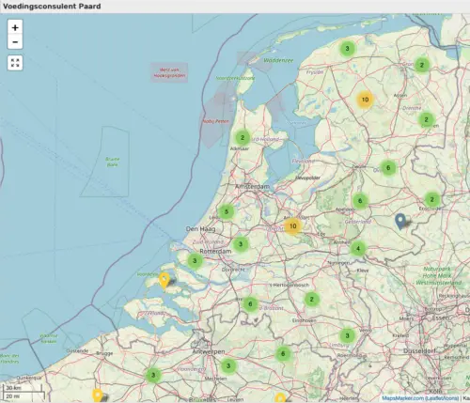Open the cluster of 3 near Venlo
The width and height of the screenshot is (470, 403).
347,335
